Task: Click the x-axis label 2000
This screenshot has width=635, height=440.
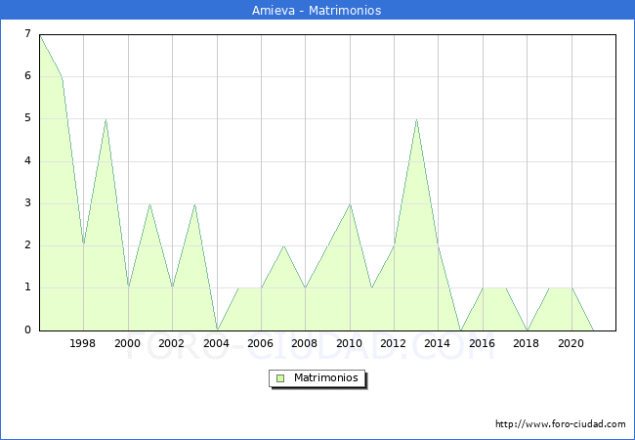Action: click(x=128, y=343)
